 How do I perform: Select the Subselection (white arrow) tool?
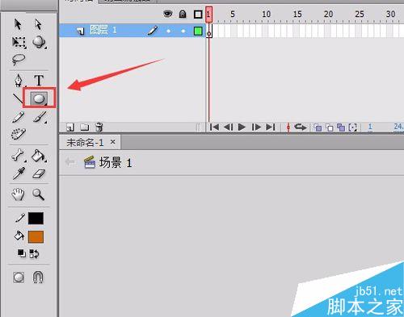pos(38,24)
